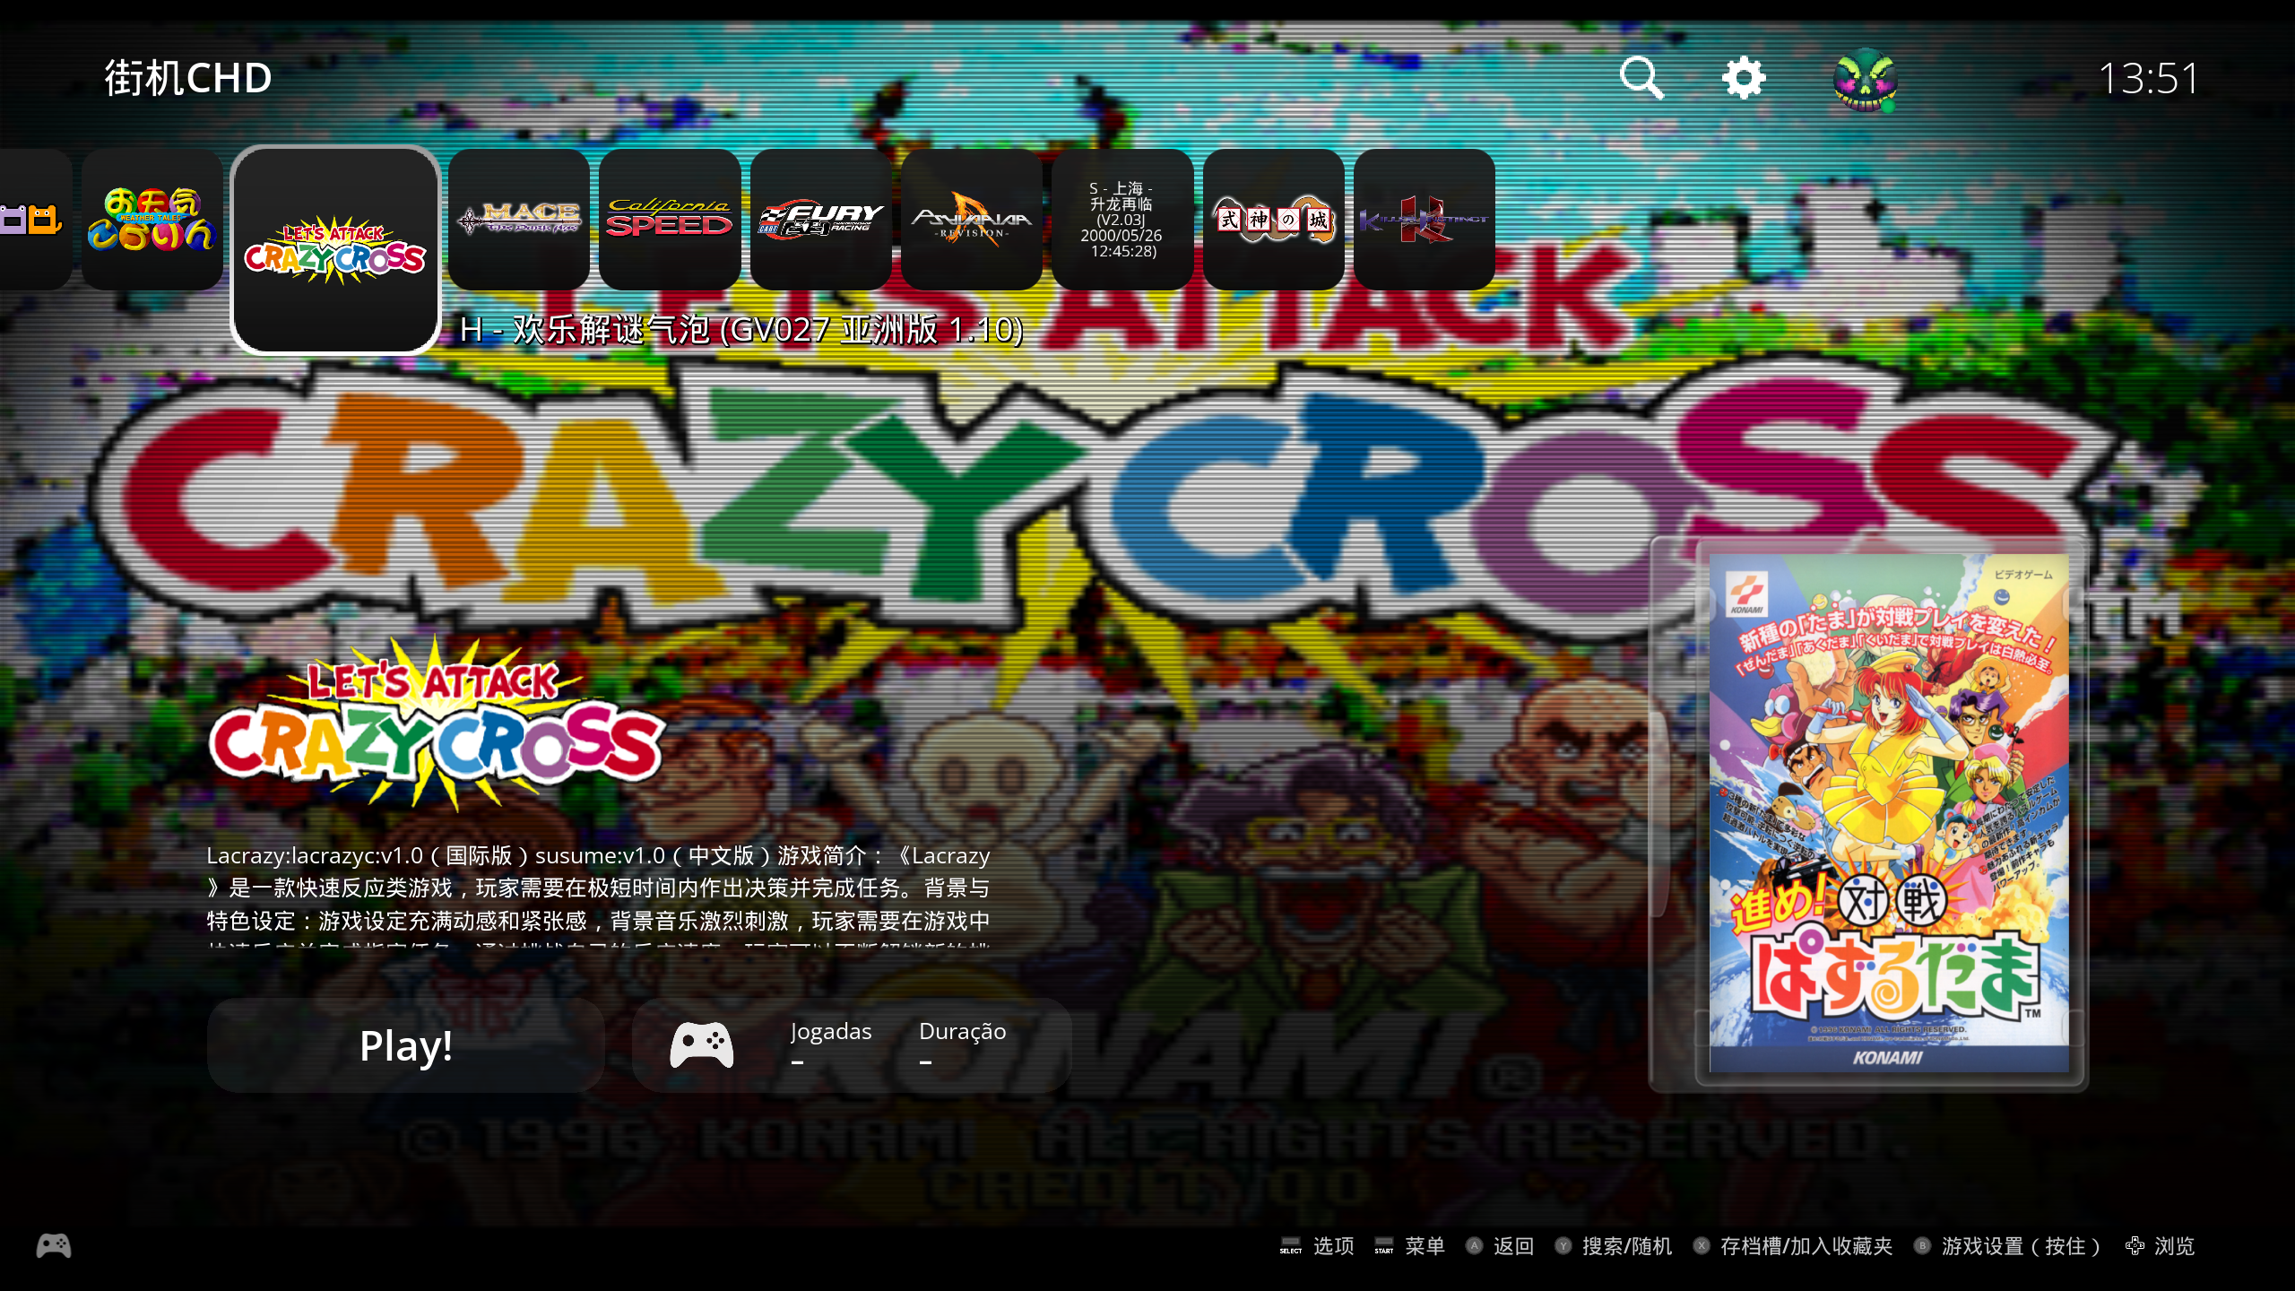Select the MACE The Dark Age tile
The width and height of the screenshot is (2295, 1291).
click(x=519, y=220)
